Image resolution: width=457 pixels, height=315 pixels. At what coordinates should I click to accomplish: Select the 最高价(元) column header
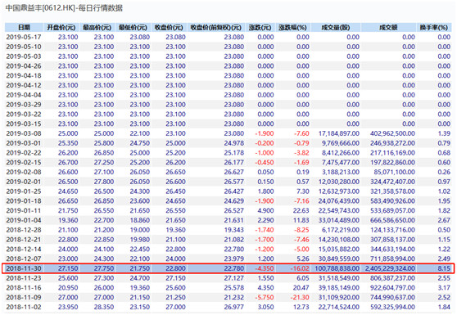click(97, 27)
